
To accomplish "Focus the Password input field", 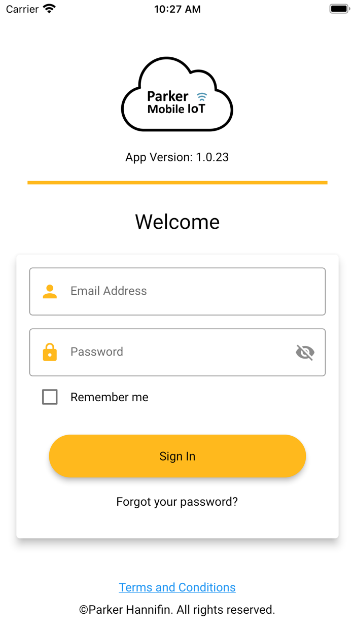I will [177, 352].
